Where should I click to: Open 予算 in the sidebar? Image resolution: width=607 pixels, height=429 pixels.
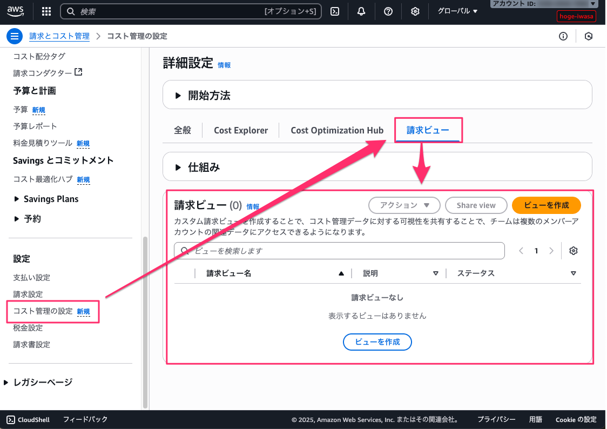point(21,110)
